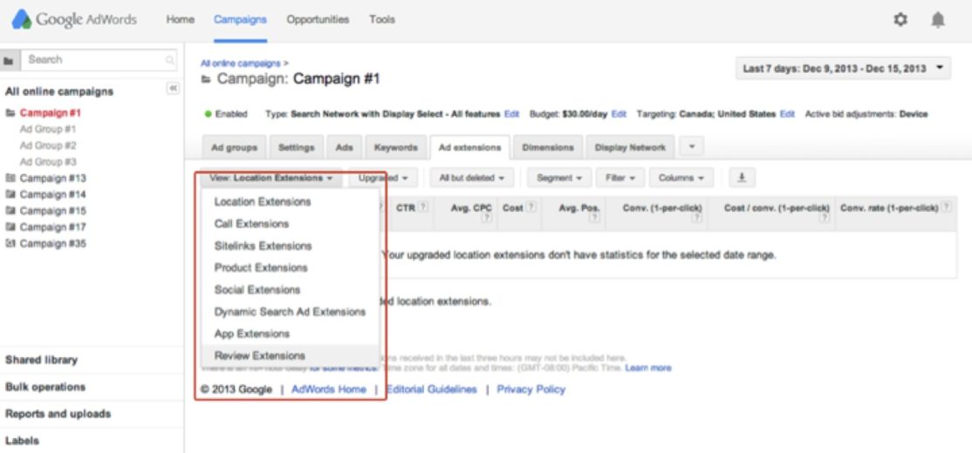Click Edit next to Budget $30.00/day
972x453 pixels.
click(619, 114)
